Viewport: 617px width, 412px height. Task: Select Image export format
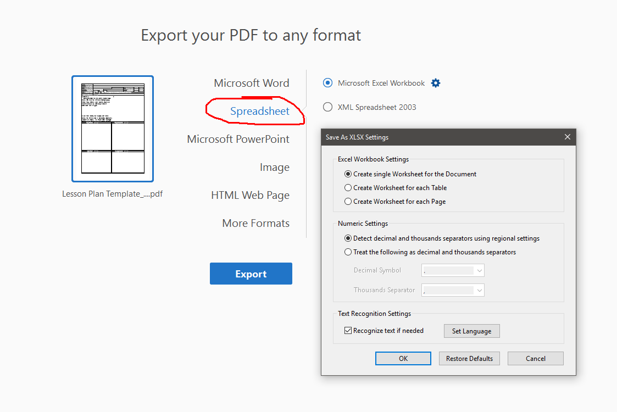click(x=274, y=168)
